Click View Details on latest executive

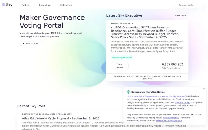pos(120,66)
